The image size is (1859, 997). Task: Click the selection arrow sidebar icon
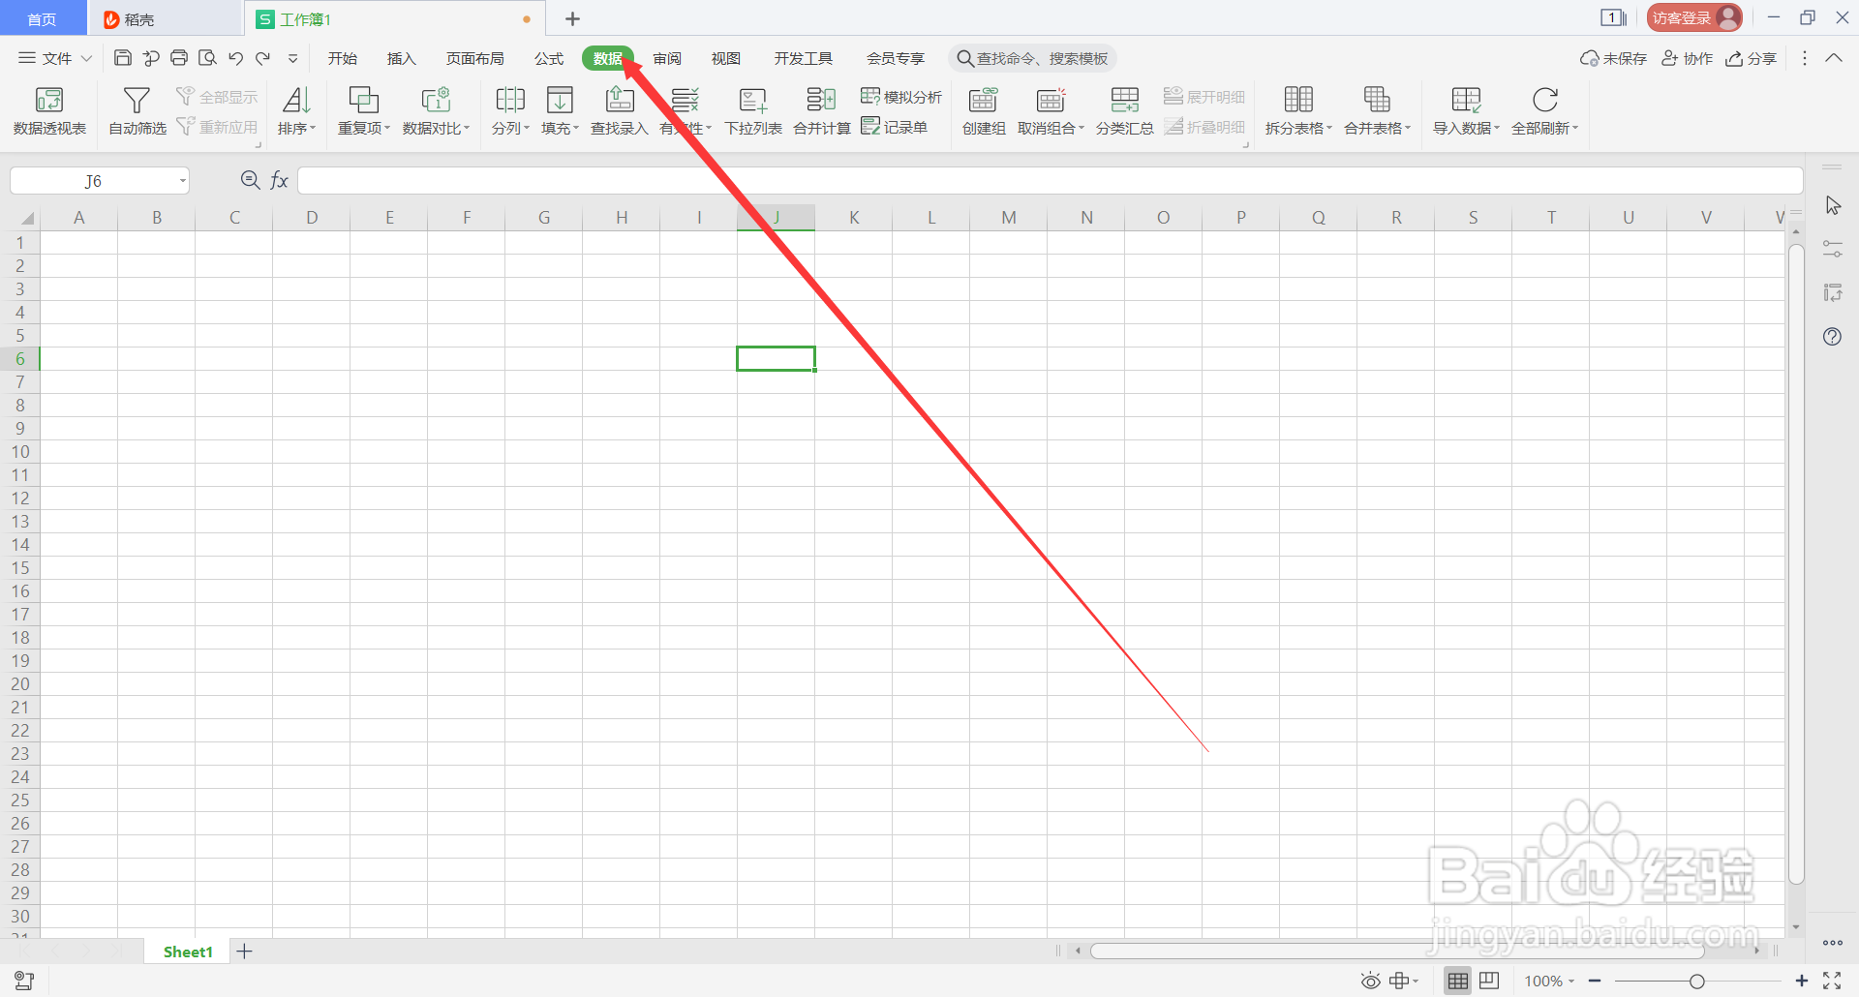point(1833,205)
